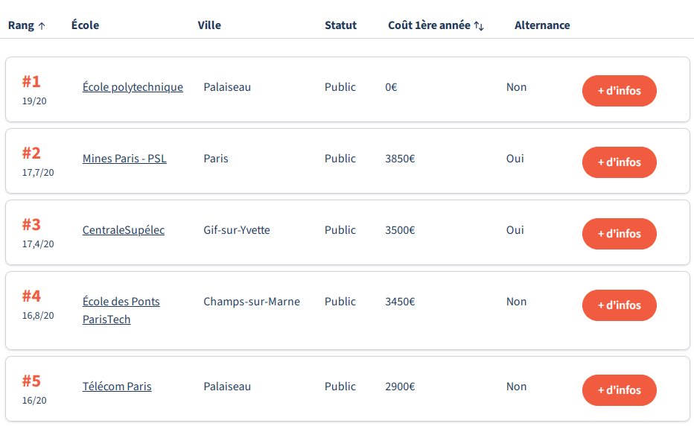The height and width of the screenshot is (426, 694).
Task: Click the #1 rank badge
Action: click(31, 81)
